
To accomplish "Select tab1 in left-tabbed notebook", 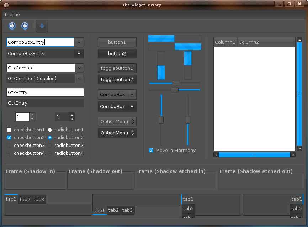I will coord(188,199).
